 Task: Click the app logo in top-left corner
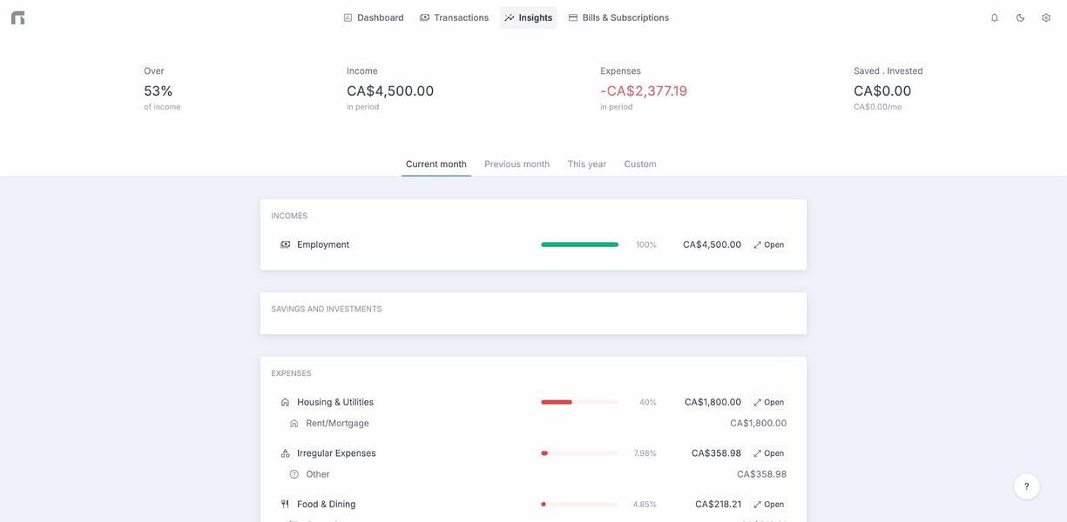coord(17,17)
